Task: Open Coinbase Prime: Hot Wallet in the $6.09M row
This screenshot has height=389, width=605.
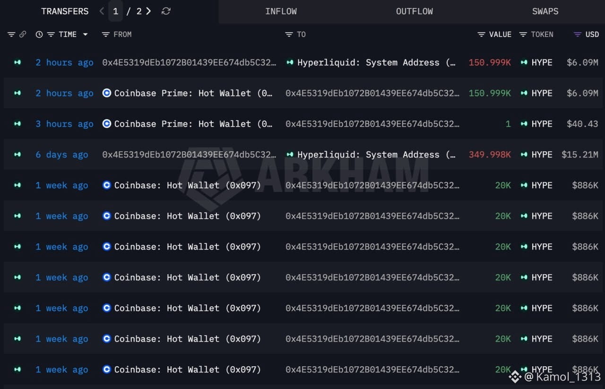Action: click(193, 93)
